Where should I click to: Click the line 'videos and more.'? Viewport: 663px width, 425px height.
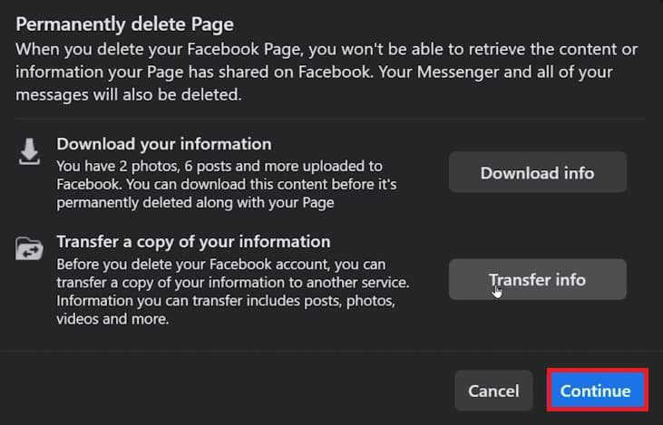(x=112, y=319)
